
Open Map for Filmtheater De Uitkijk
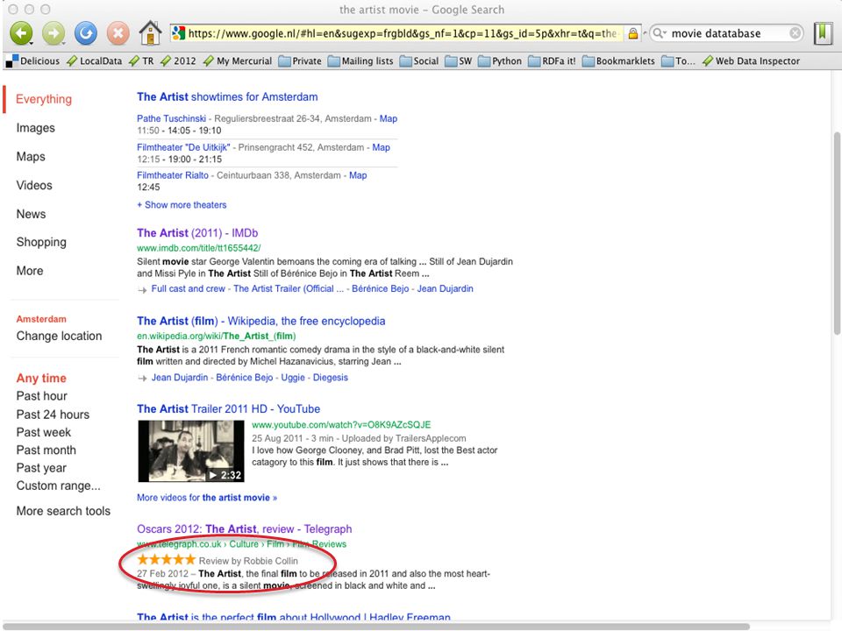(382, 147)
